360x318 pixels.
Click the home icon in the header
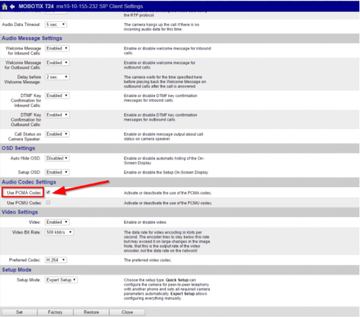point(5,6)
